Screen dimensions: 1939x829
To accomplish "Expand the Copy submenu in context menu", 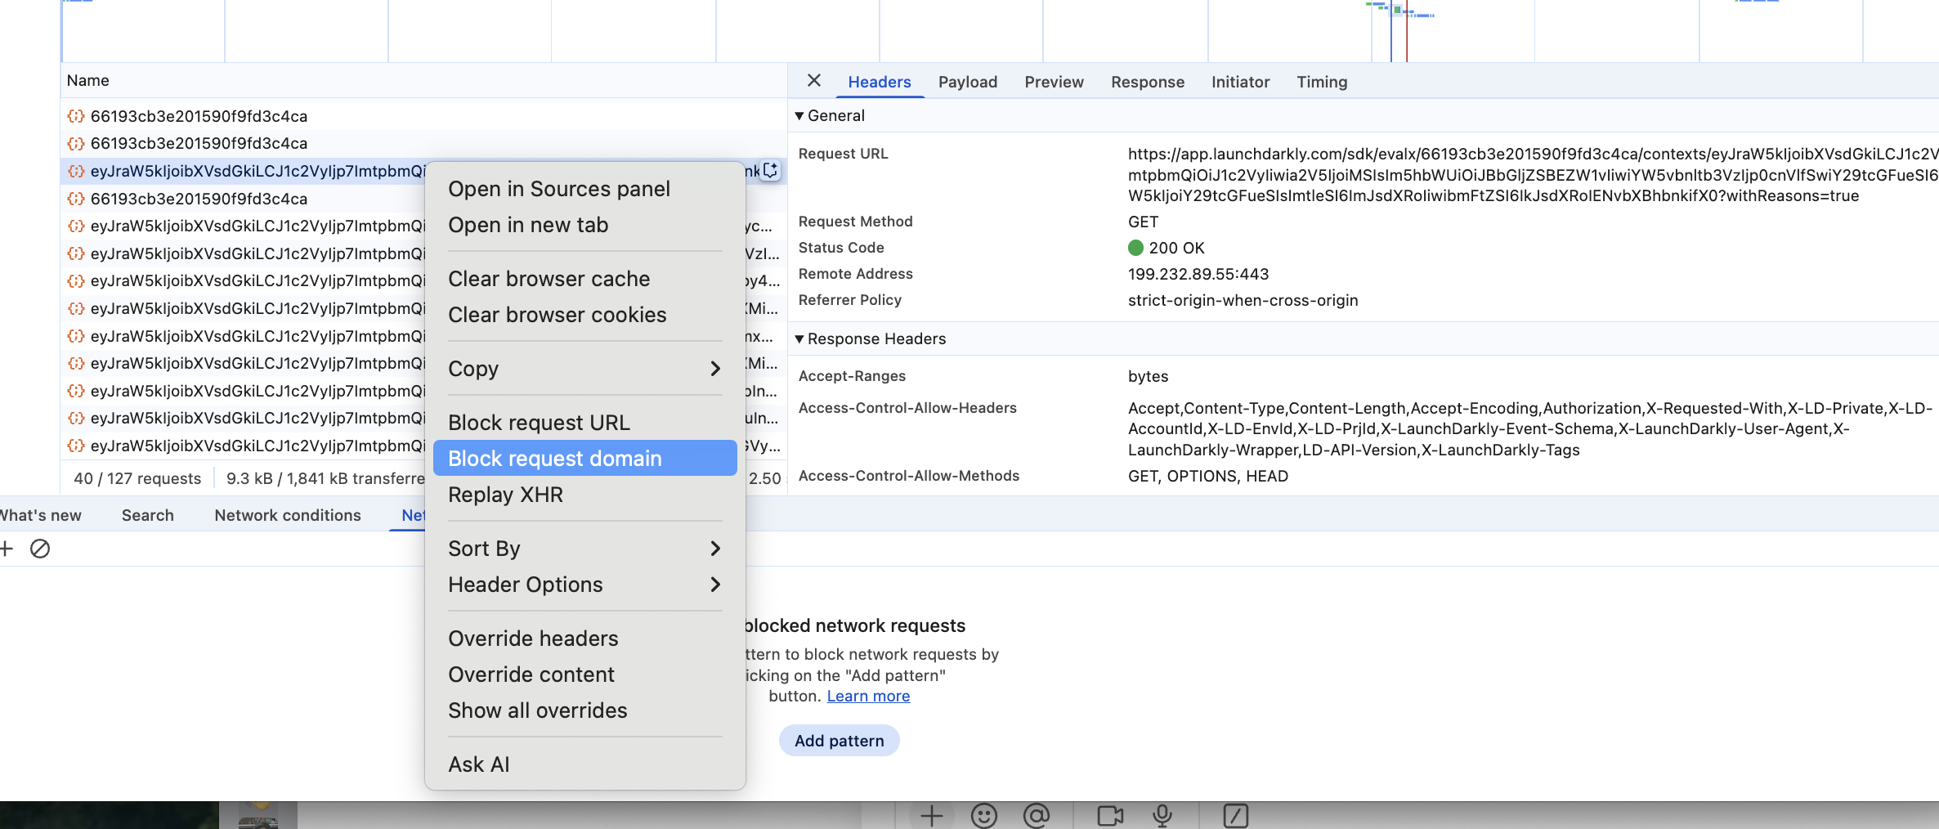I will (584, 369).
